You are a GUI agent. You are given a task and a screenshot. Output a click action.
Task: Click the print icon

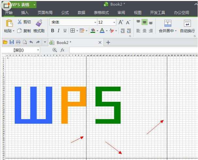click(18, 42)
